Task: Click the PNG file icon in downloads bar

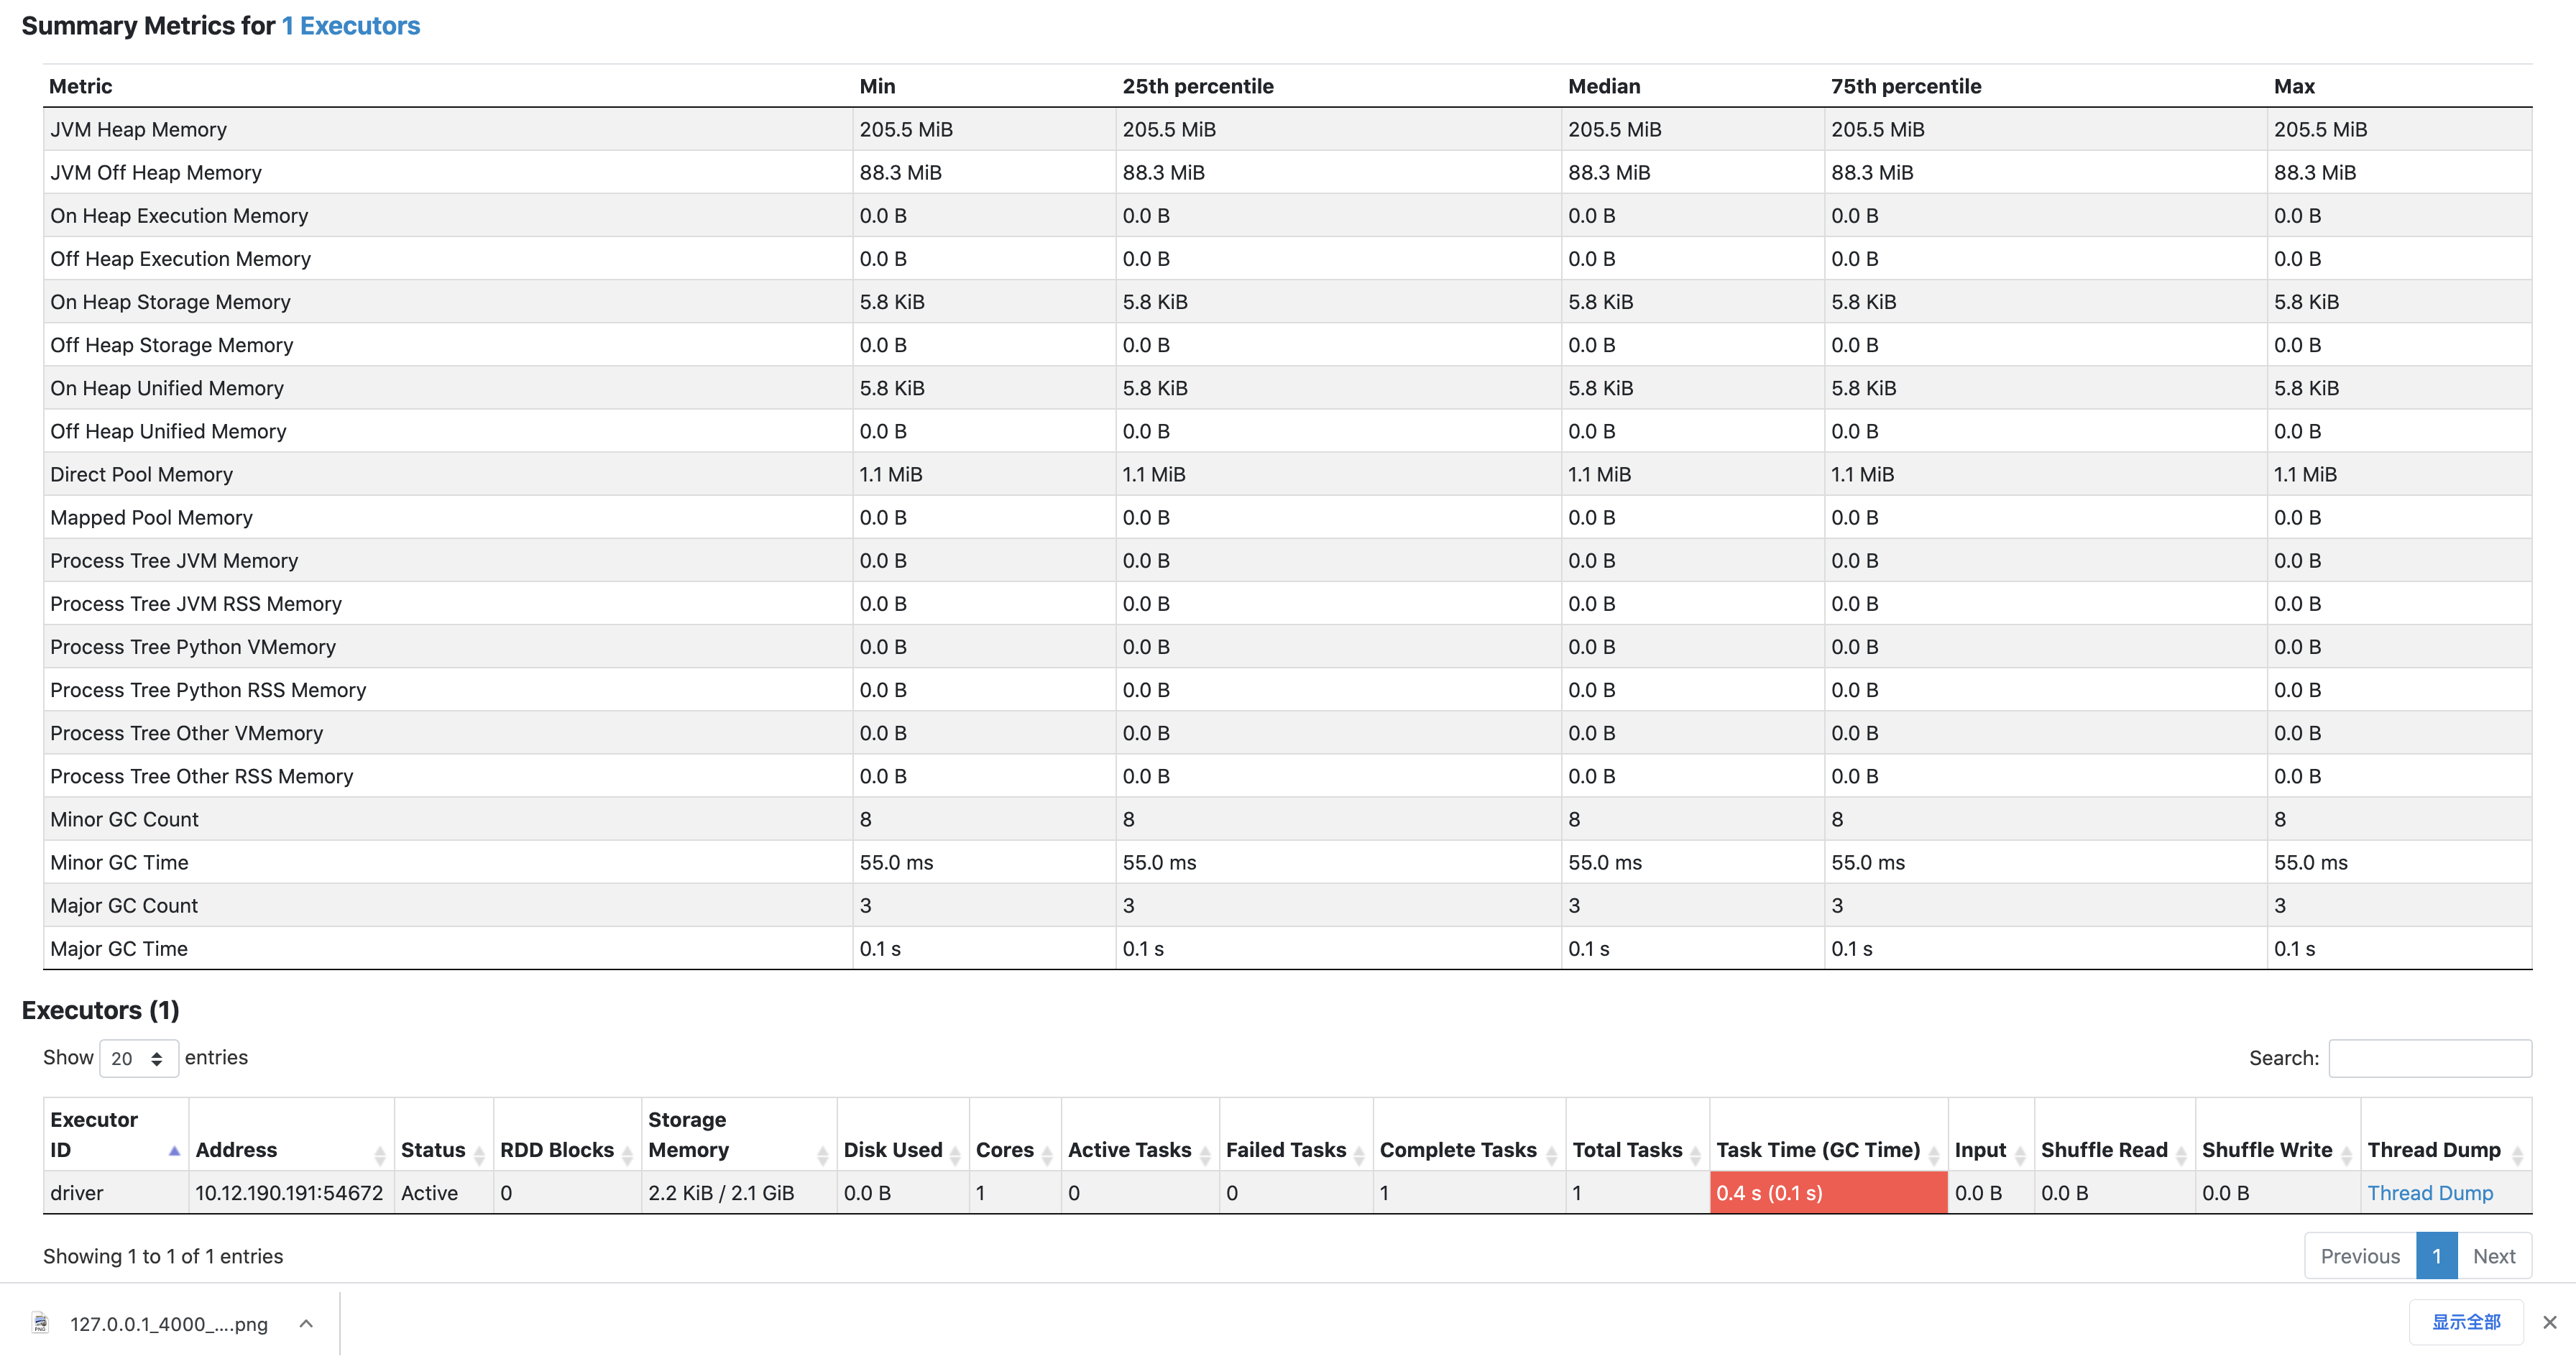Action: (40, 1323)
